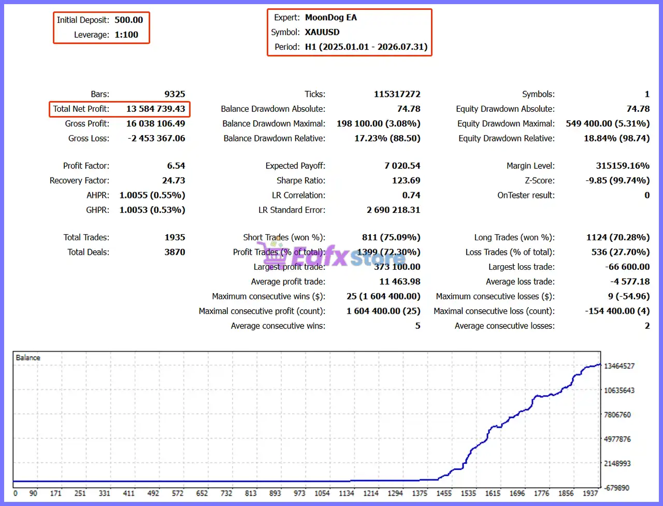Viewport: 663px width, 506px height.
Task: Select the Total Trades value 1935
Action: pyautogui.click(x=175, y=237)
